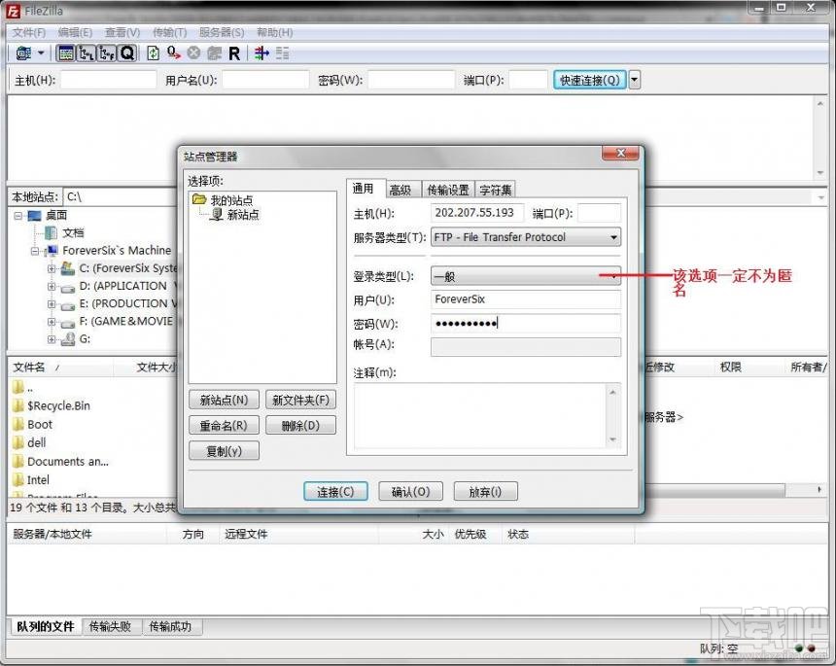Click the disconnect from server icon

(x=214, y=53)
